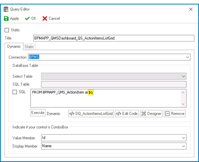Click the Execute button
Viewport: 199px width, 162px height.
(x=38, y=112)
